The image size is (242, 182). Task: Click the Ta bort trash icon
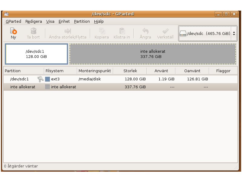point(33,31)
